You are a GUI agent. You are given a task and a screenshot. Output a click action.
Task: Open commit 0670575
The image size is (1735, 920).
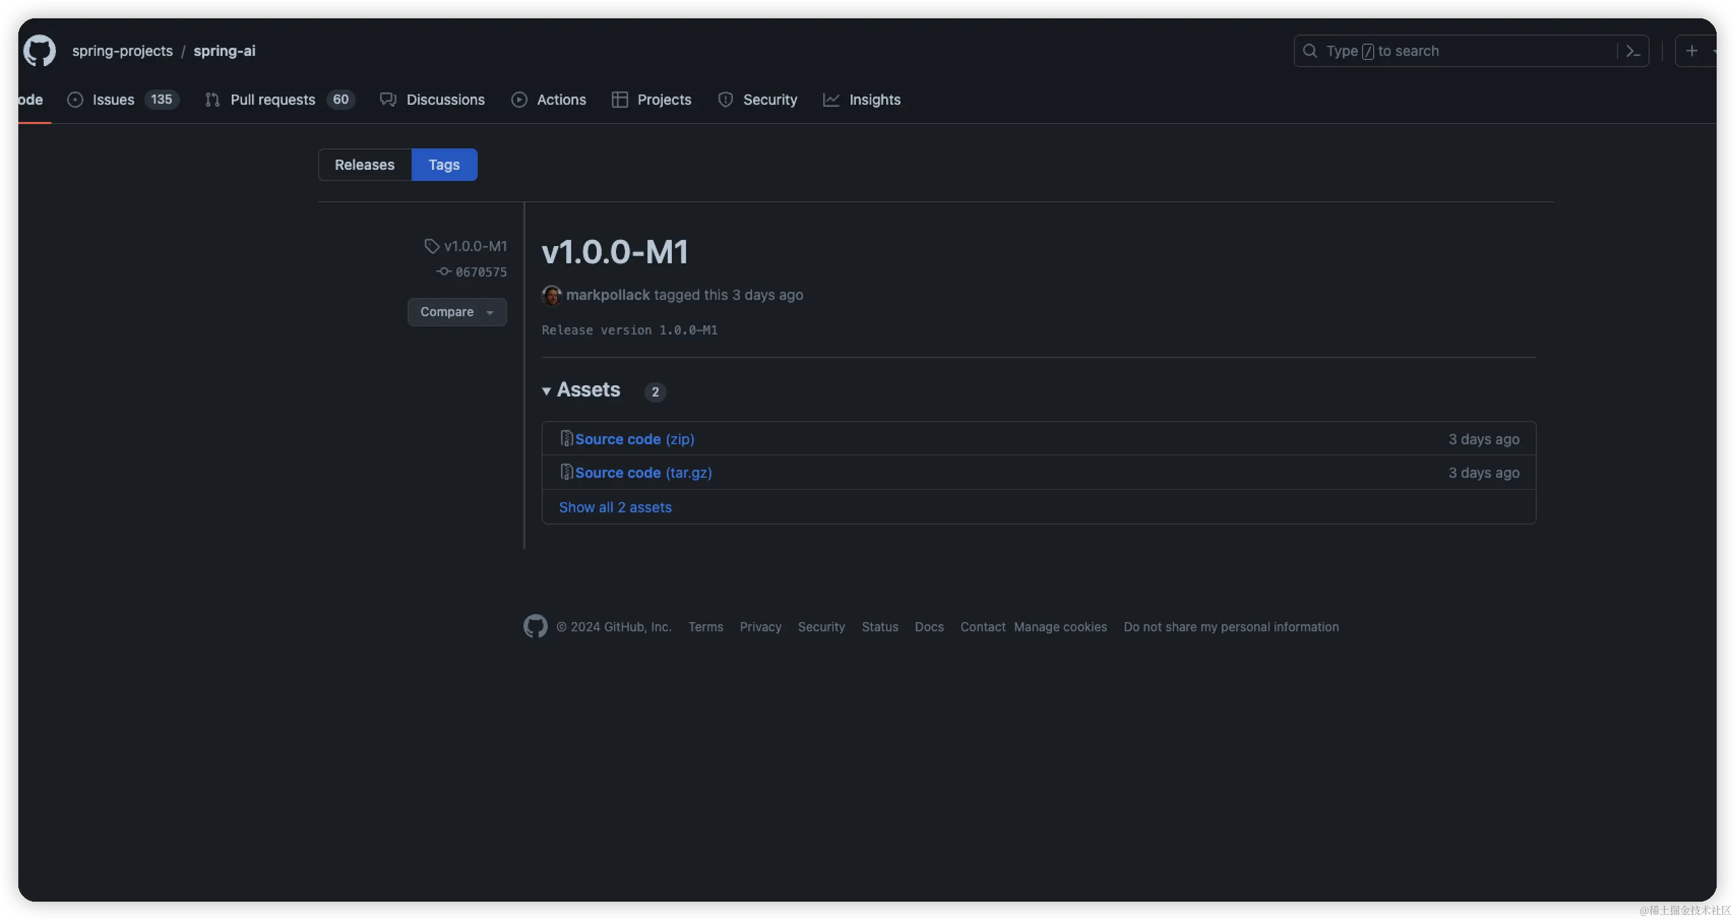481,271
